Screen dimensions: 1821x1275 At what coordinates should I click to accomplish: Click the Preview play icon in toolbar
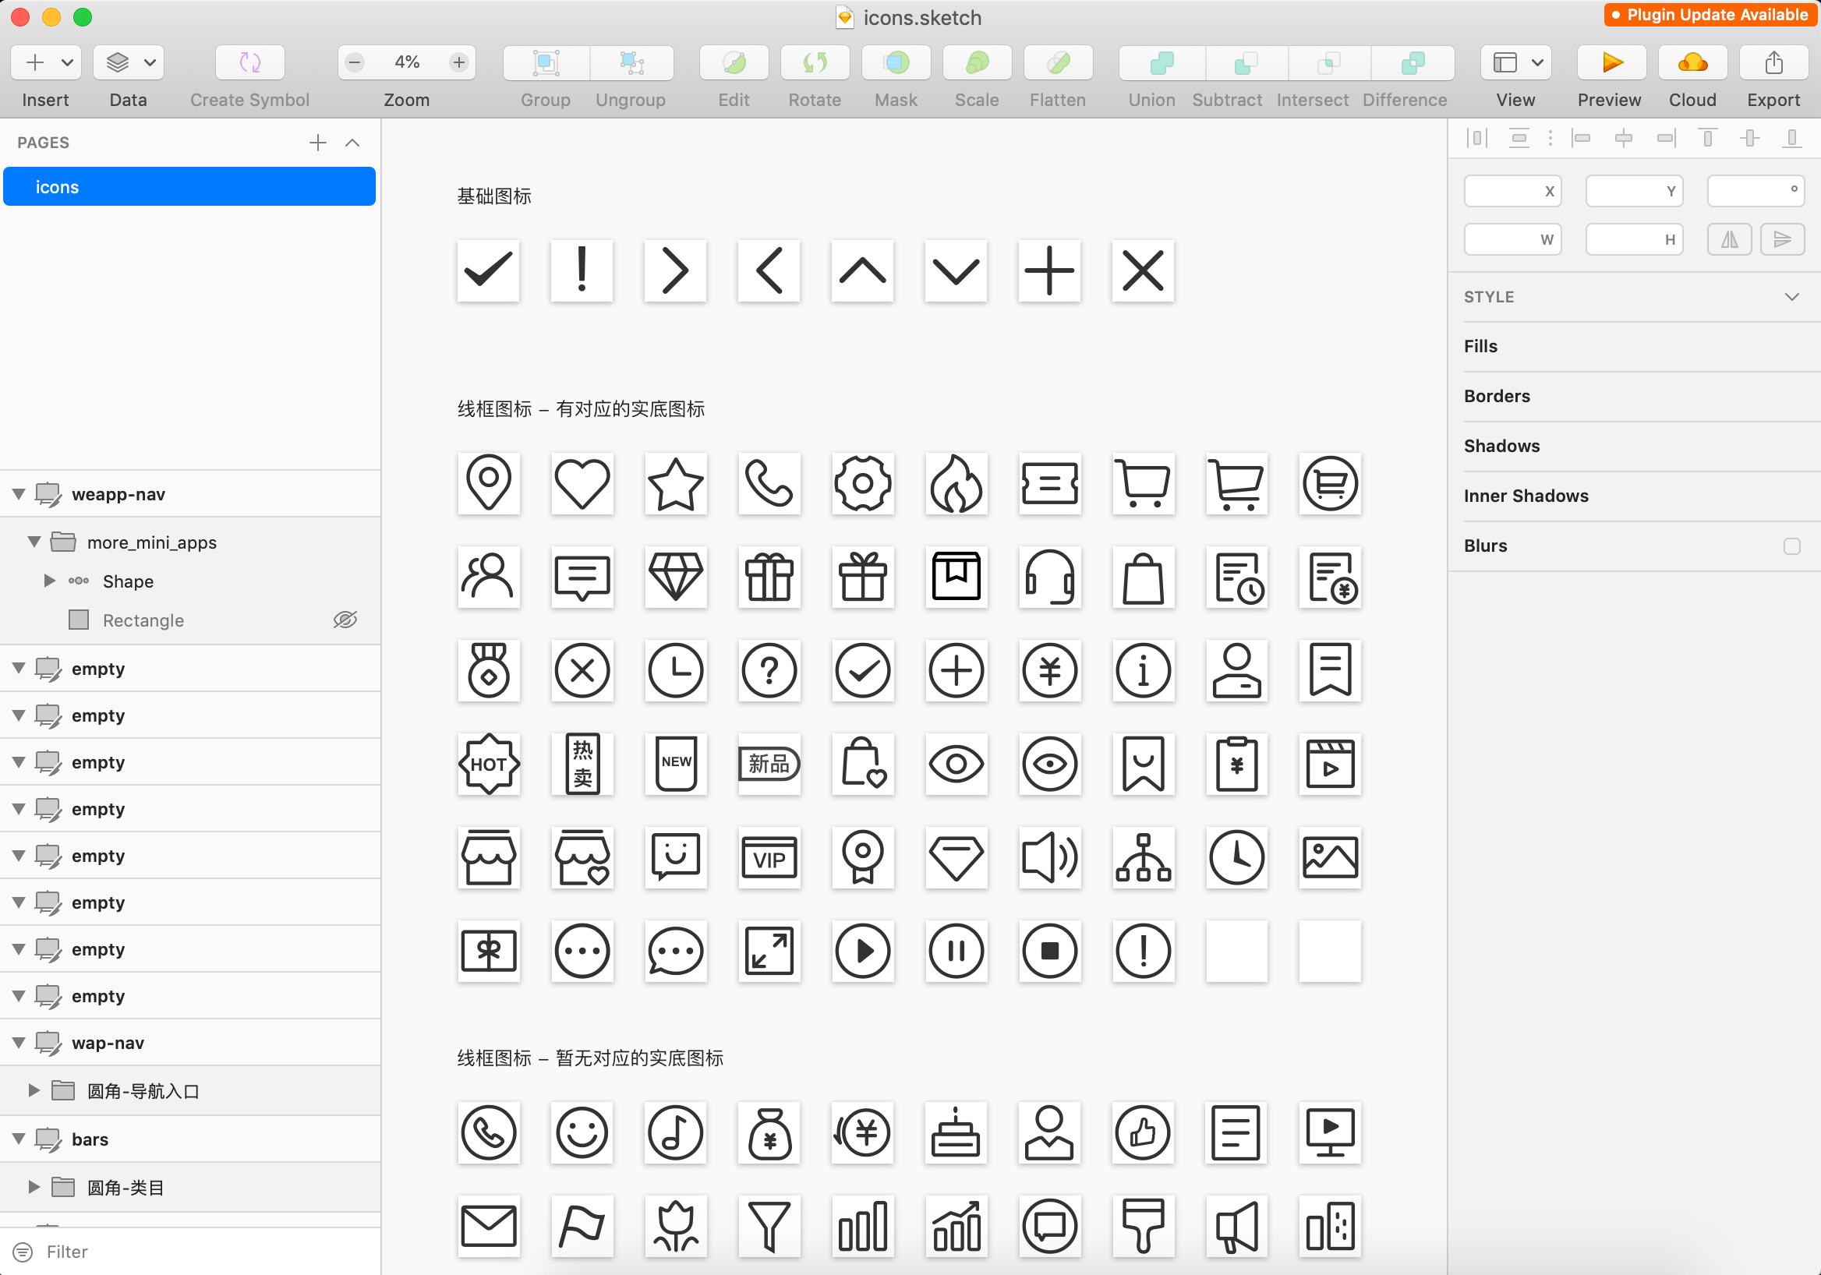coord(1611,62)
